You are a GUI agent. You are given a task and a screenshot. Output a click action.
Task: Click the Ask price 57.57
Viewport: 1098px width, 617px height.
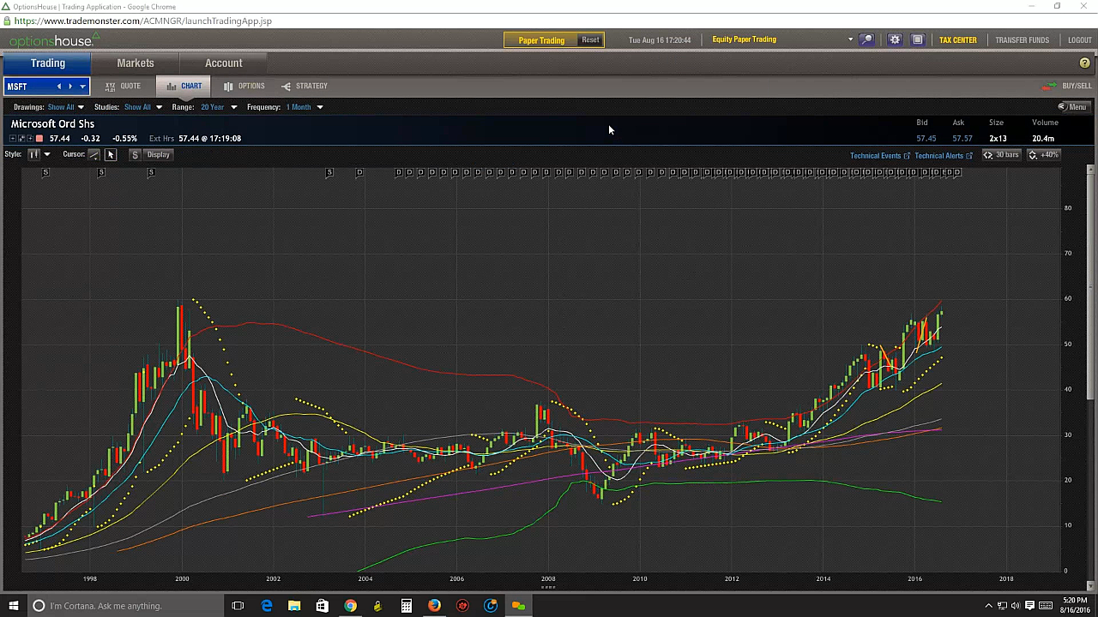click(962, 139)
